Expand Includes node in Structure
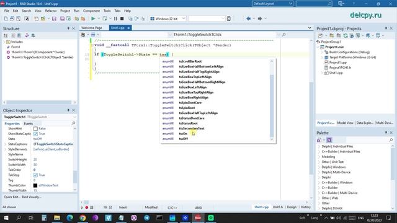 tap(4, 42)
